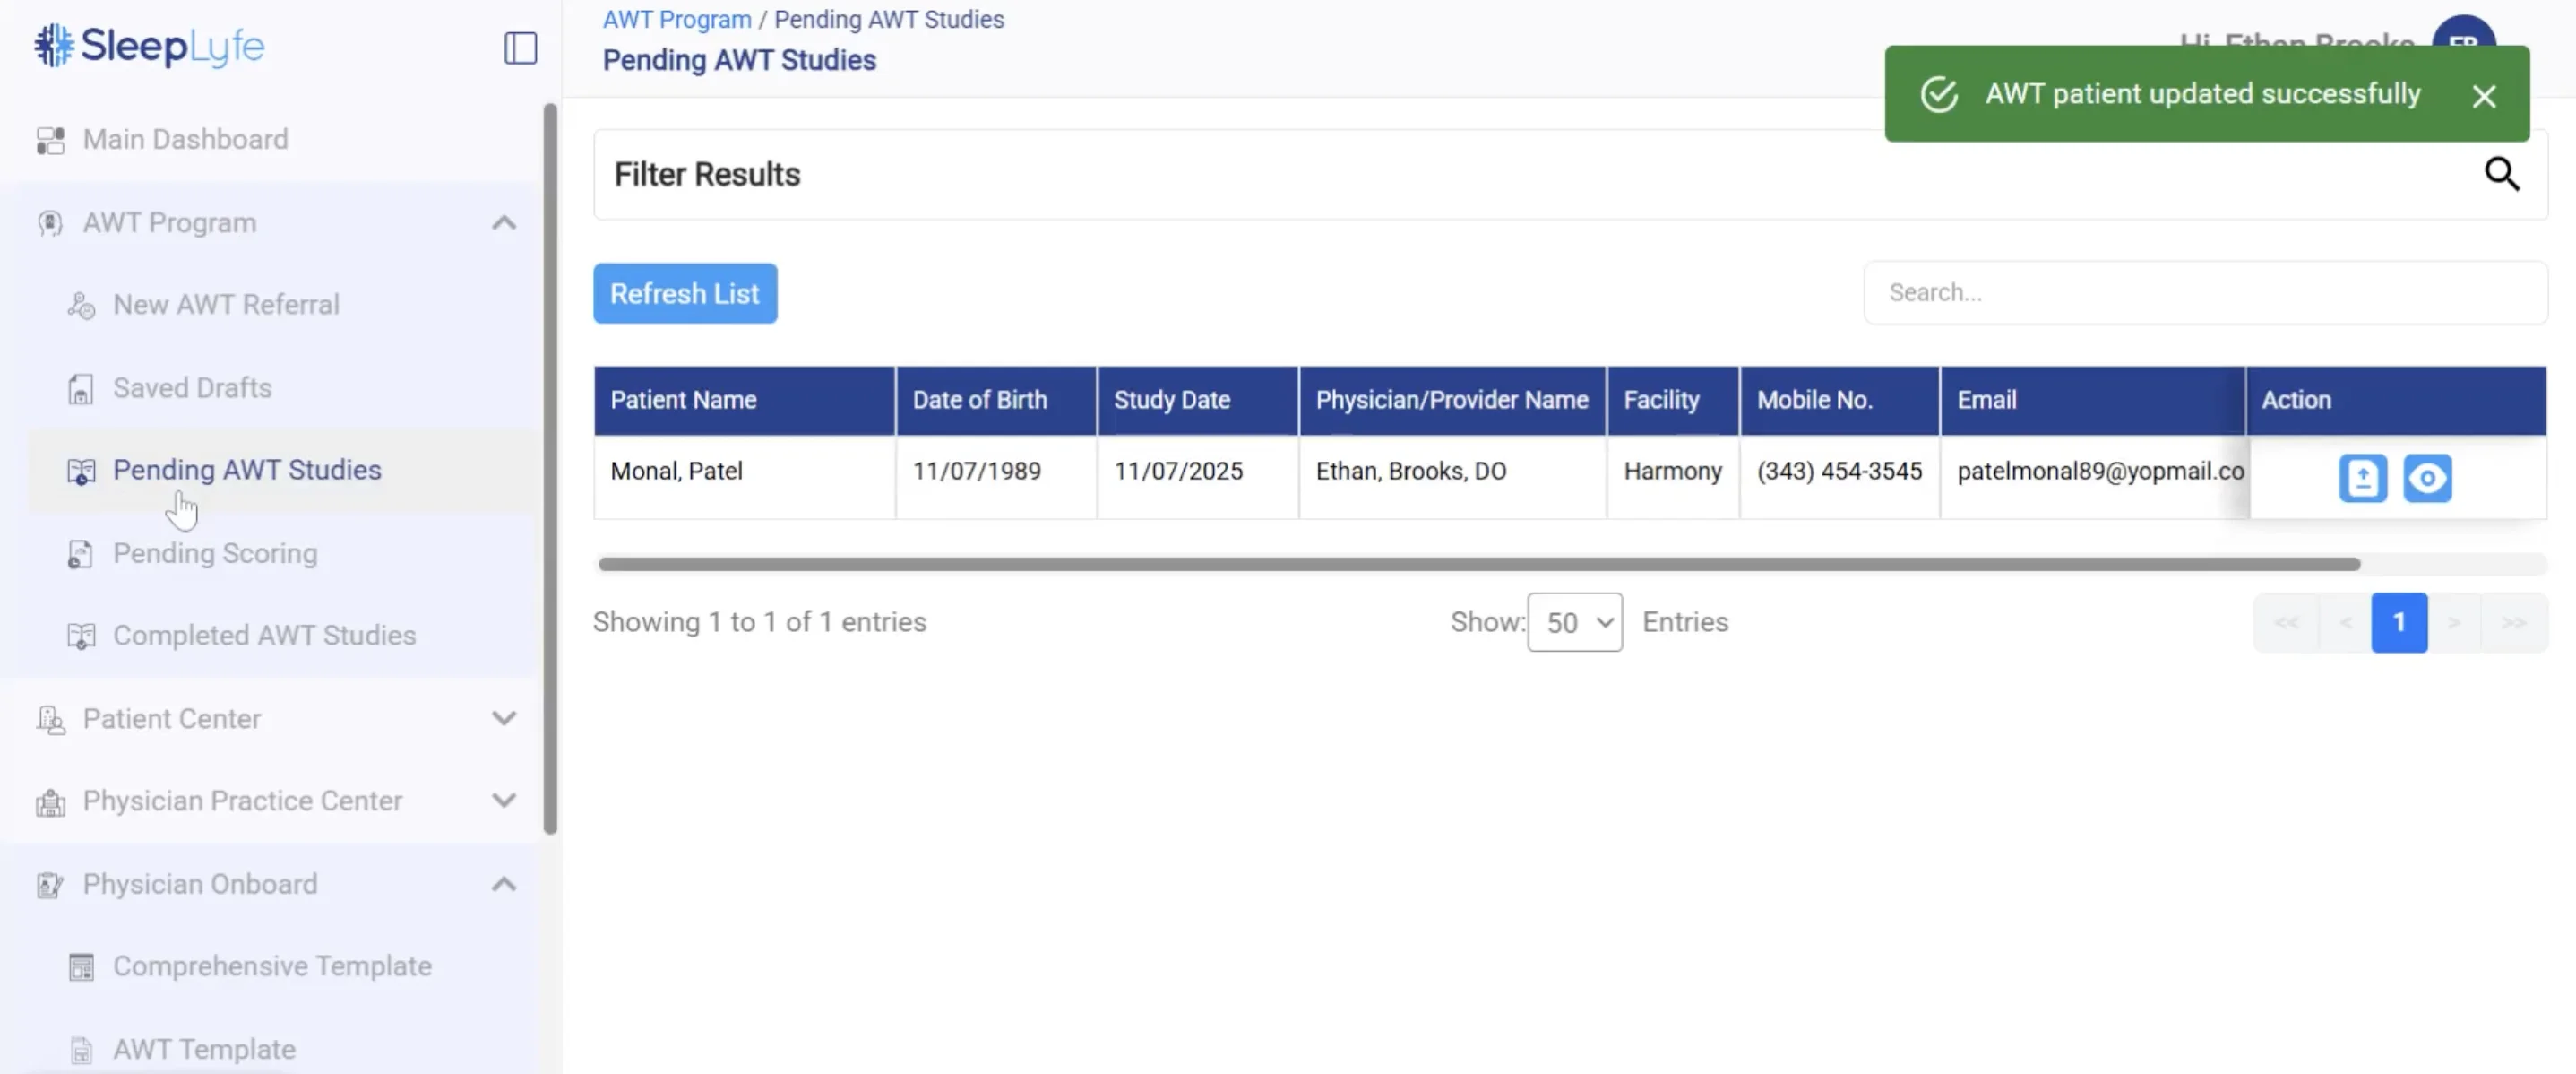The image size is (2576, 1074).
Task: Open the entries-per-page dropdown showing 50
Action: pyautogui.click(x=1574, y=621)
